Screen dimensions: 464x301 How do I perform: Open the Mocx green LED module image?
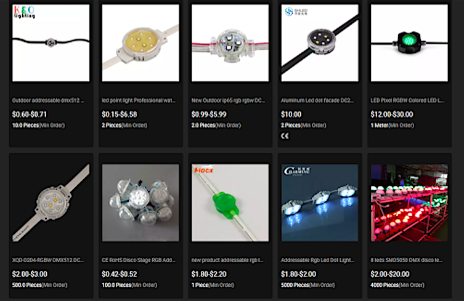(x=230, y=203)
